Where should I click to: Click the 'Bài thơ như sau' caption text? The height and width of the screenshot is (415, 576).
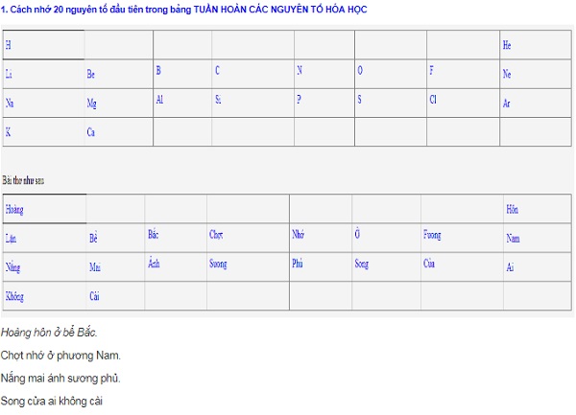point(24,179)
